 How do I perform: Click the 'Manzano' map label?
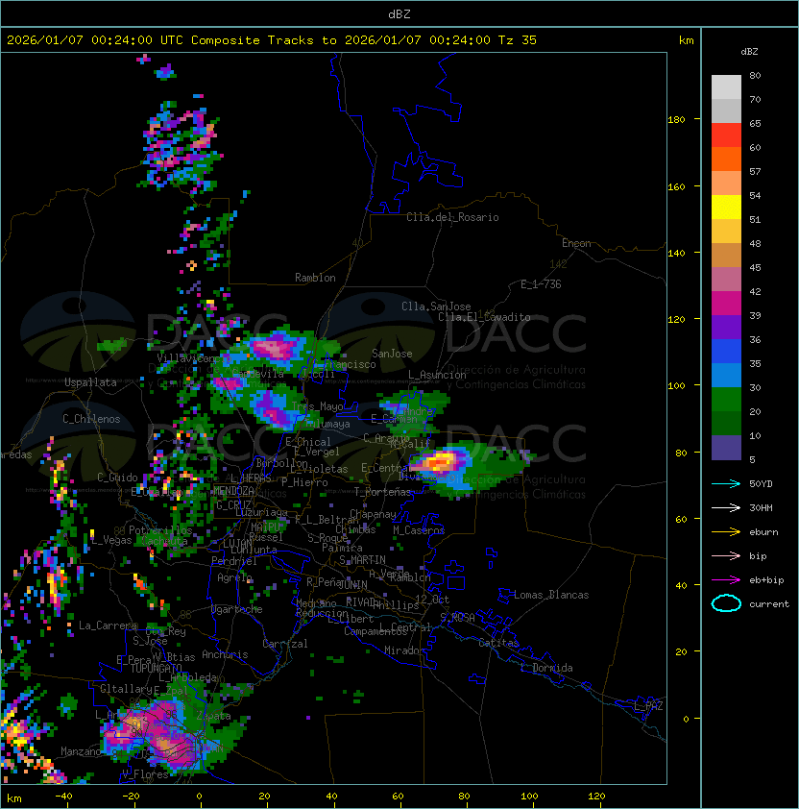pyautogui.click(x=81, y=751)
